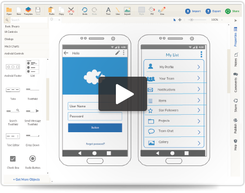
Task: Click the Password field in mockup
Action: 95,116
